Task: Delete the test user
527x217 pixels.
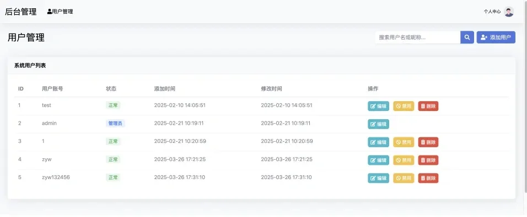Action: [428, 106]
